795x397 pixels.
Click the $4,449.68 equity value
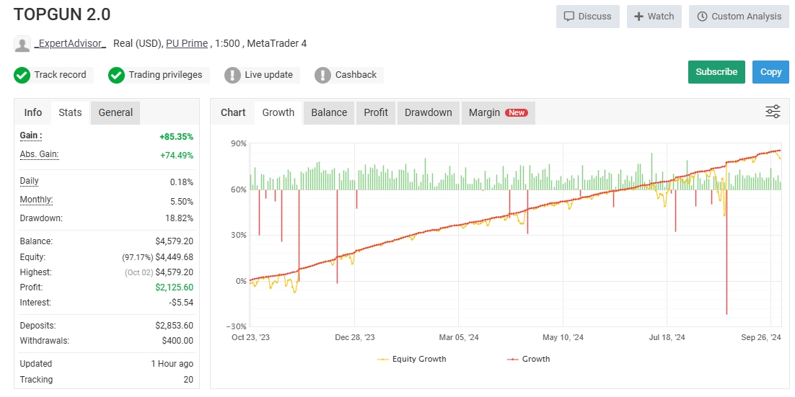[x=175, y=257]
